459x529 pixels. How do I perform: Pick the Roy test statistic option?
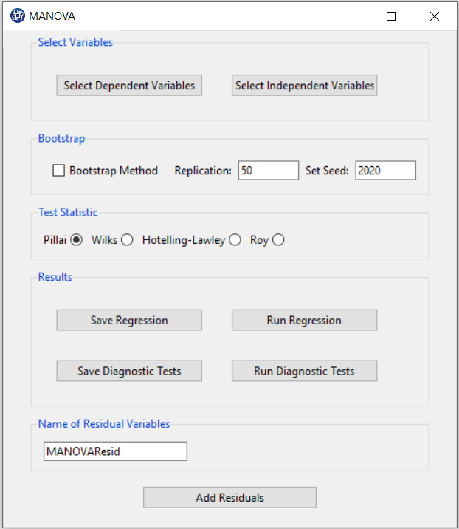278,240
